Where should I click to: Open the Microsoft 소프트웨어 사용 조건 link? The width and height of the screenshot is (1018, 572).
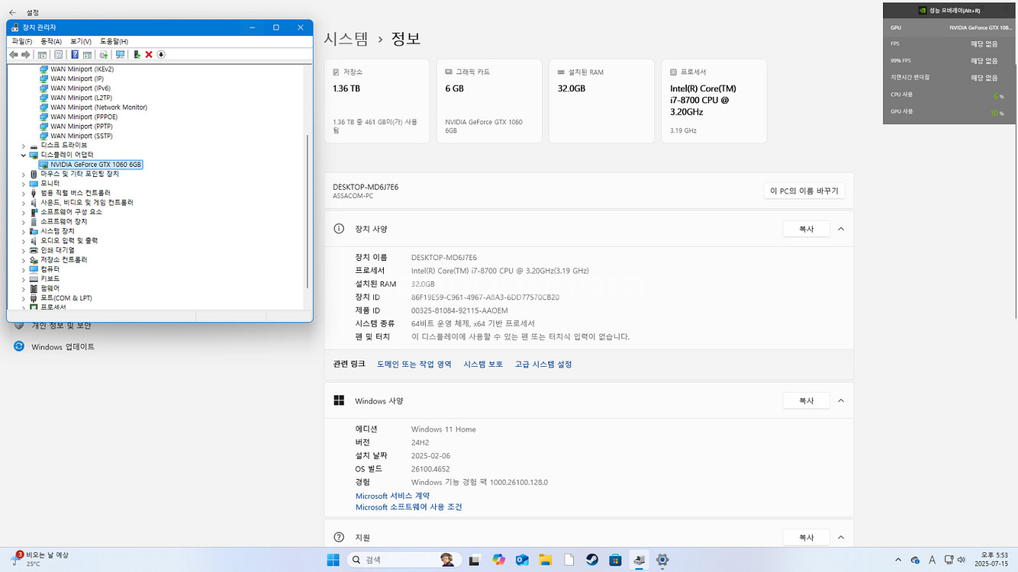pos(409,506)
